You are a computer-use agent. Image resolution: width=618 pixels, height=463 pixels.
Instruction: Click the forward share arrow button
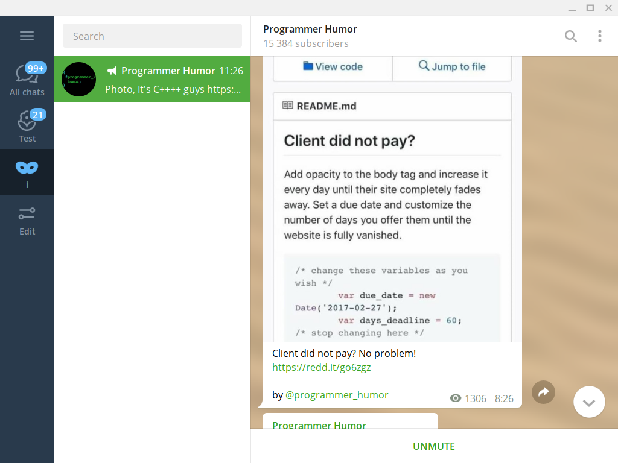(x=543, y=392)
